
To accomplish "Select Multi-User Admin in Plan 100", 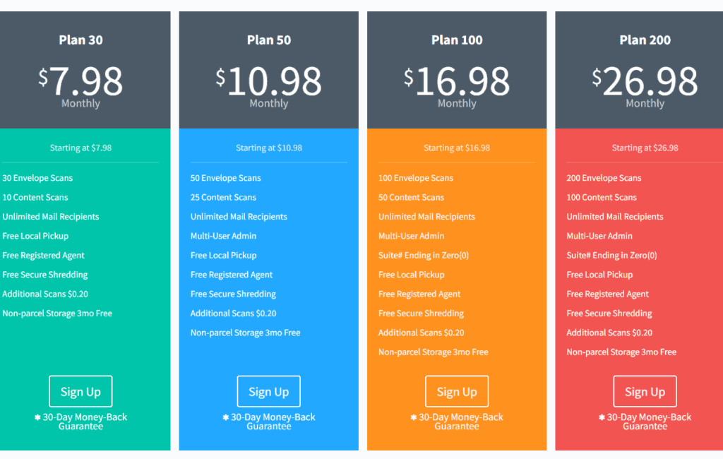I will pyautogui.click(x=410, y=236).
